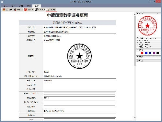Screen dimensions: 162x122
Task: Click the red seal preview image in the sidebar
Action: [x=147, y=26]
